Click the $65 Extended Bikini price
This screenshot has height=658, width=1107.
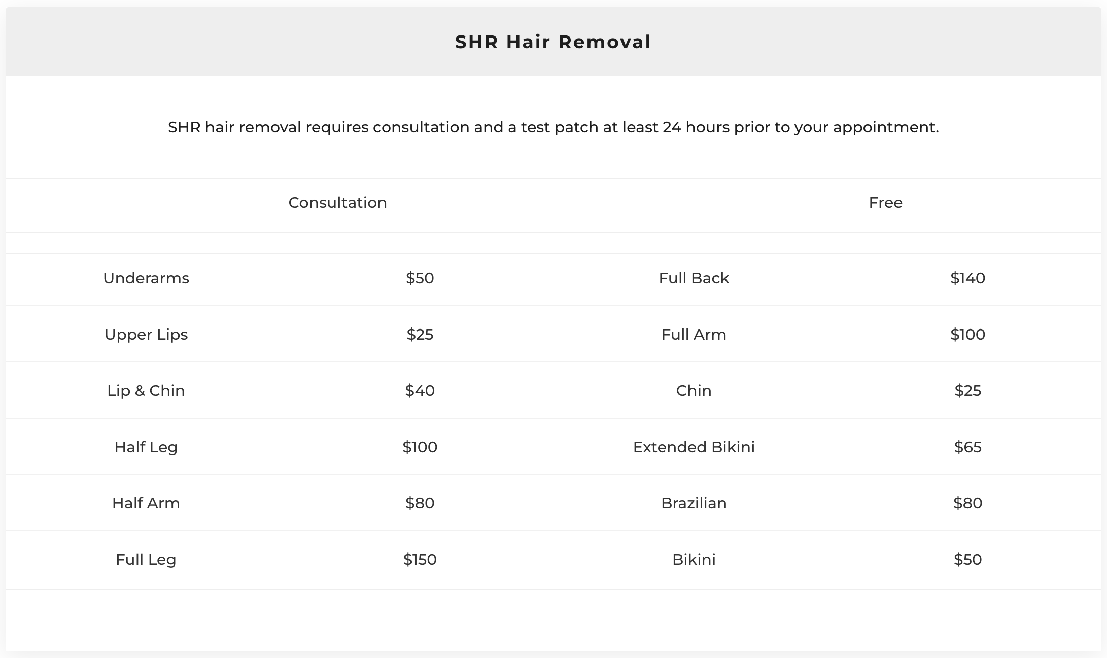967,447
